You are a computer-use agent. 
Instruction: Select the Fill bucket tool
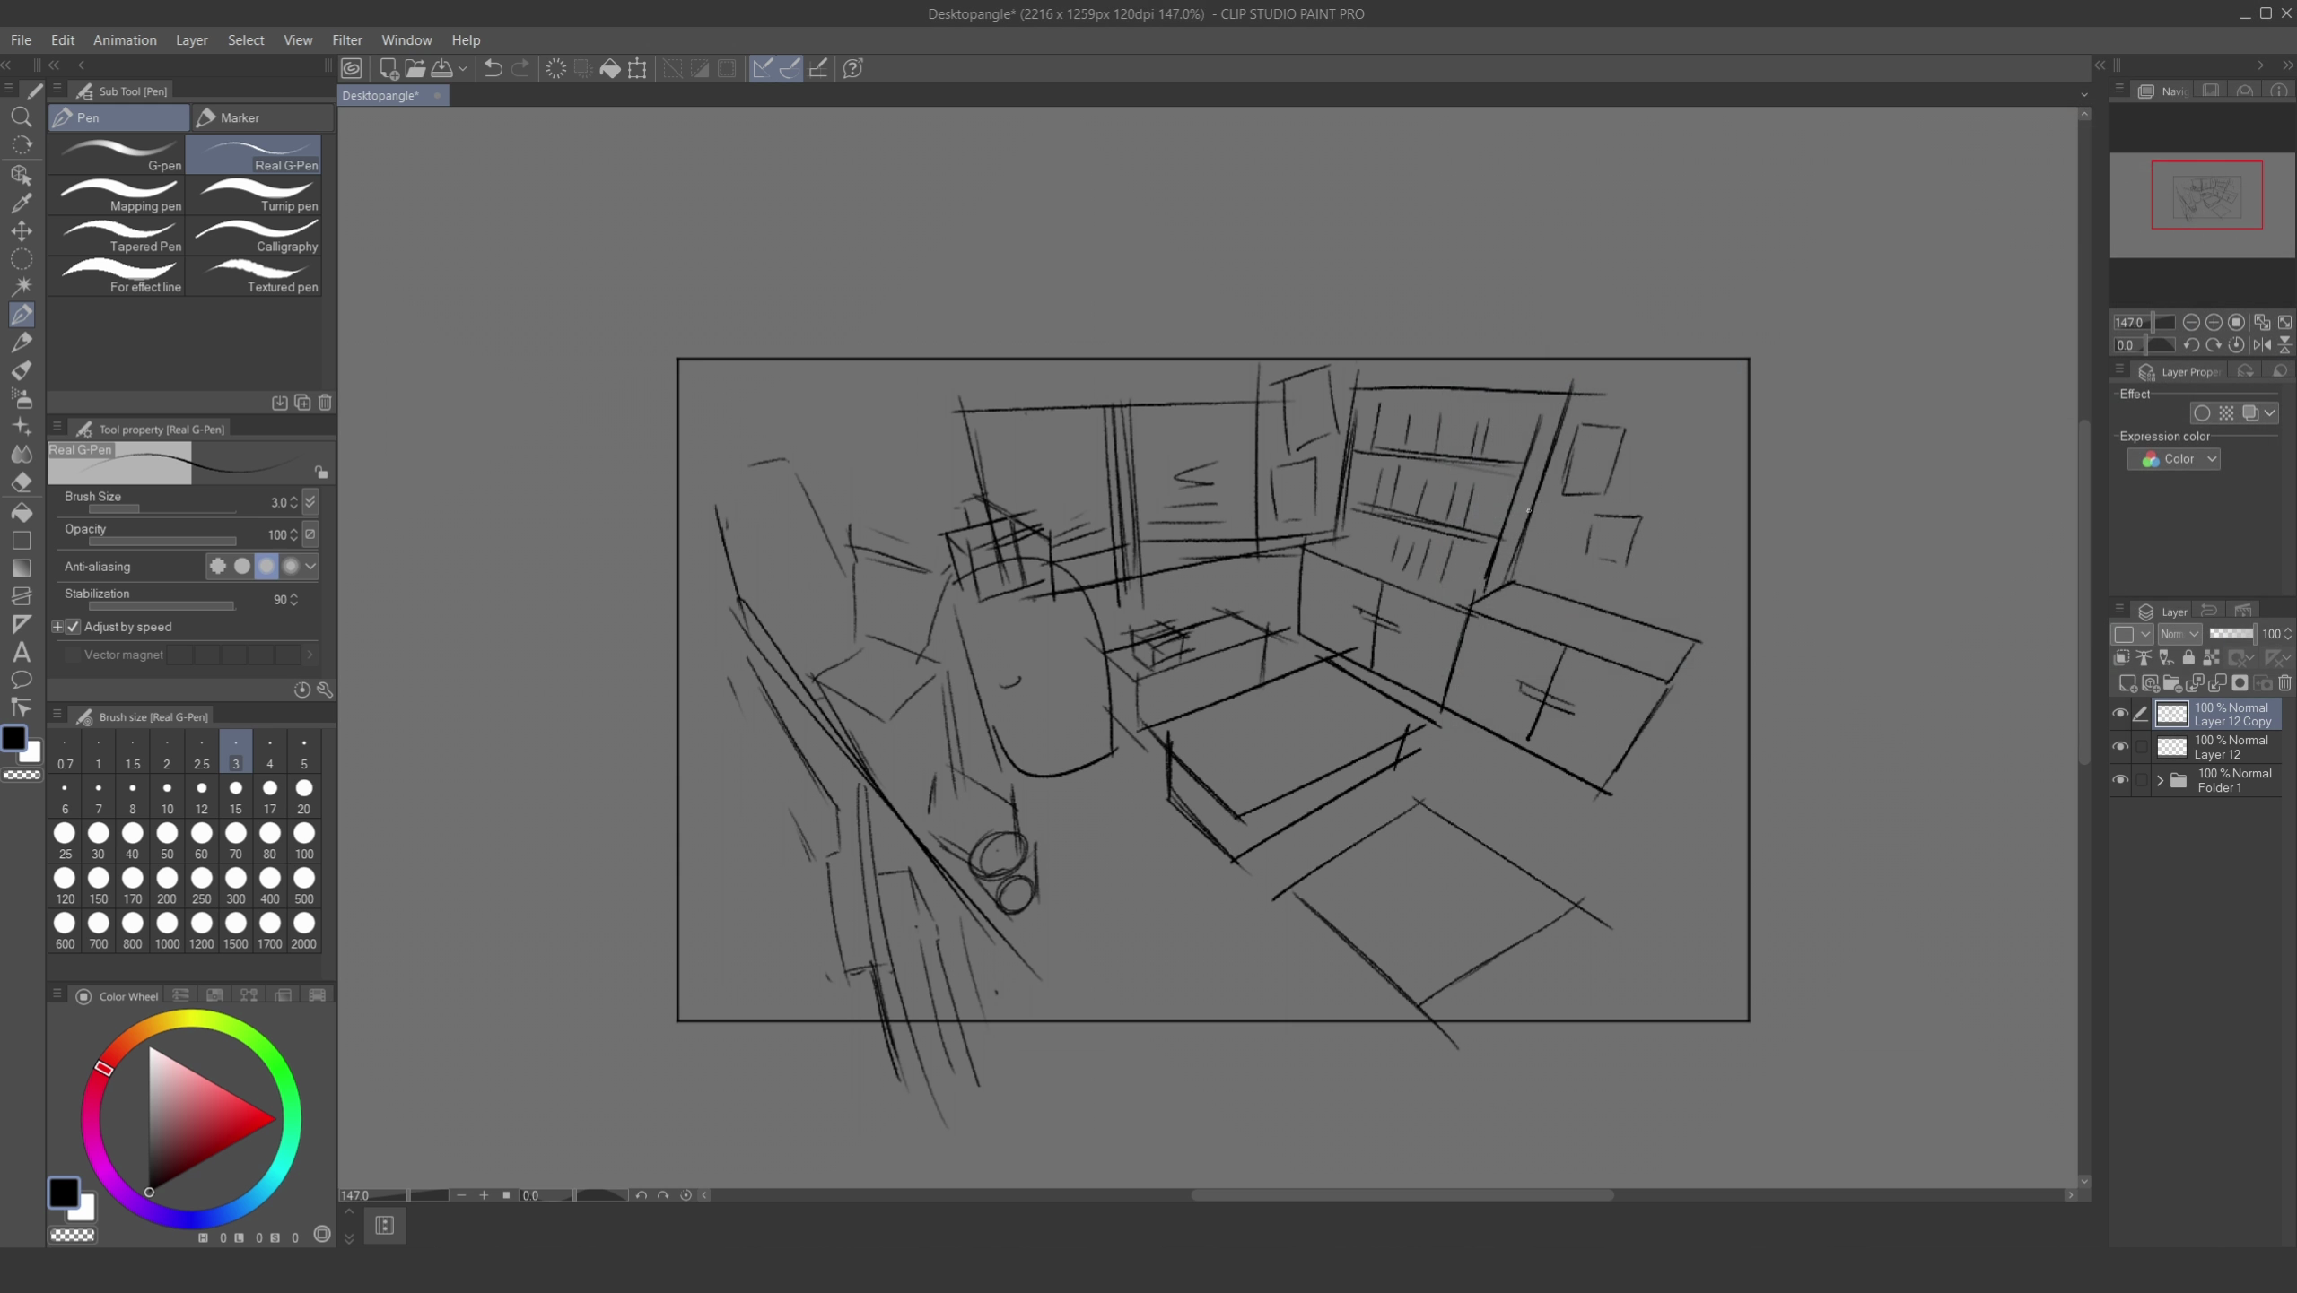(x=22, y=512)
